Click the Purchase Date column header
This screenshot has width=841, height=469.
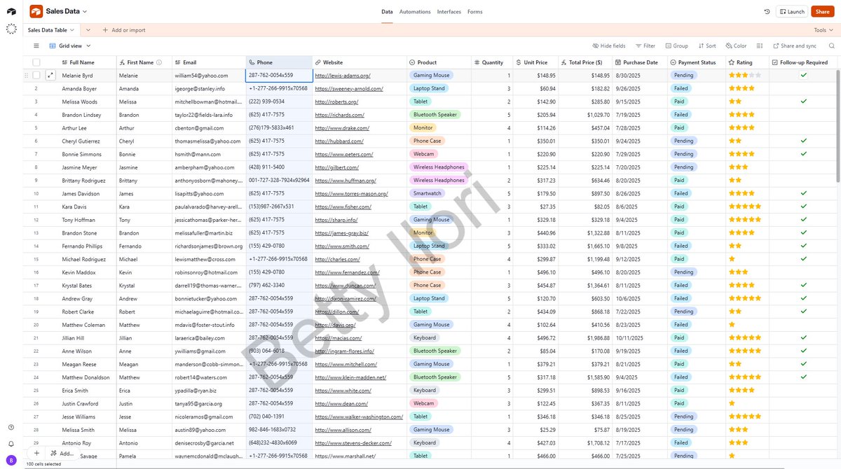pos(641,62)
